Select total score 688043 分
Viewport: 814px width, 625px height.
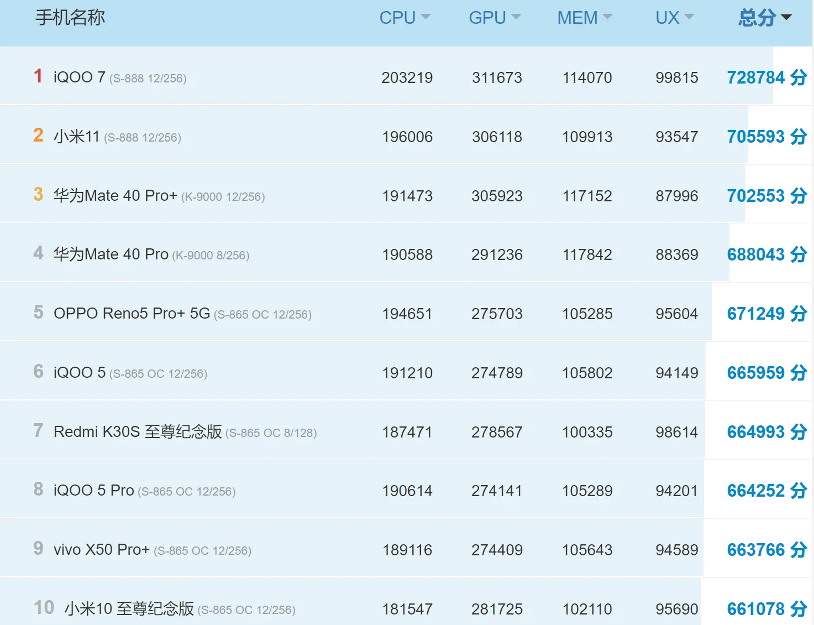click(767, 254)
